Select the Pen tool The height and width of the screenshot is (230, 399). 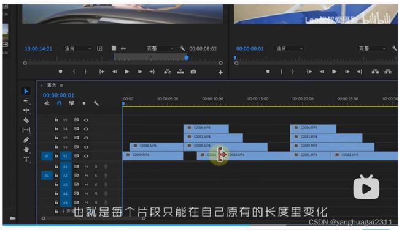26,139
